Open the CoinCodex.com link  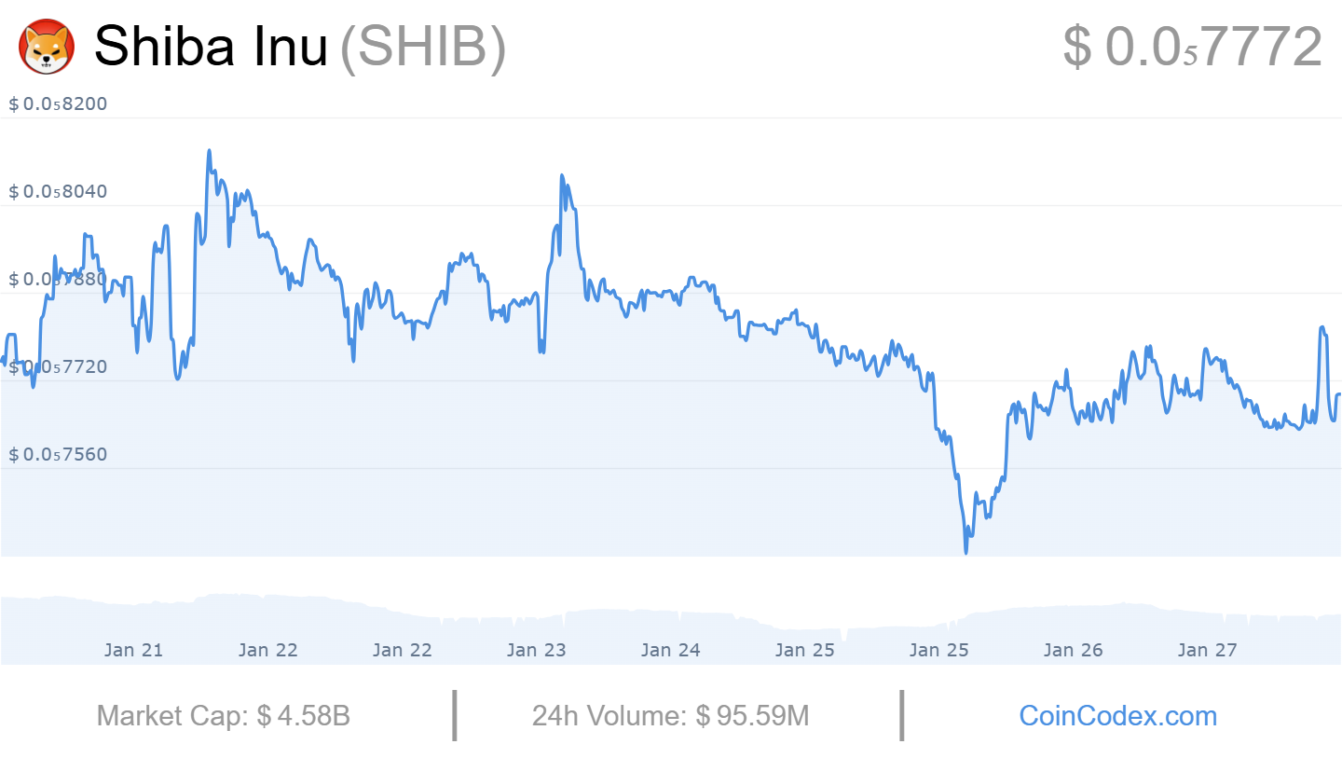(x=1117, y=716)
